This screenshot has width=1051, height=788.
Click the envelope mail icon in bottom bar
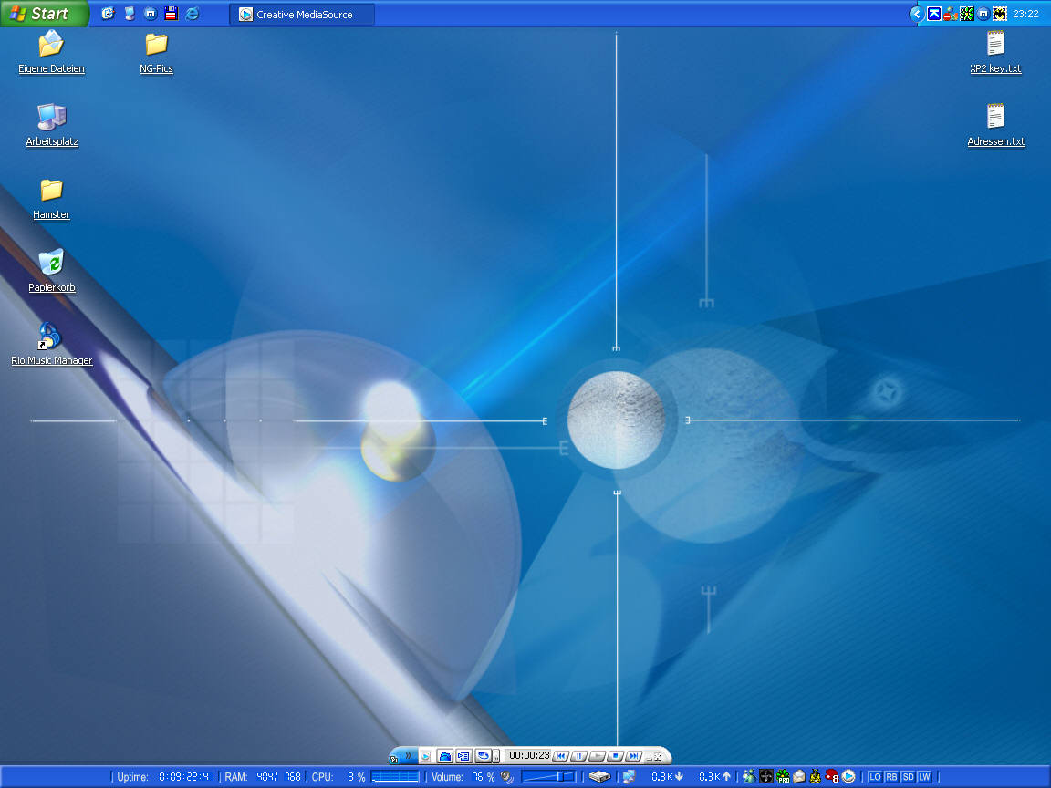799,777
